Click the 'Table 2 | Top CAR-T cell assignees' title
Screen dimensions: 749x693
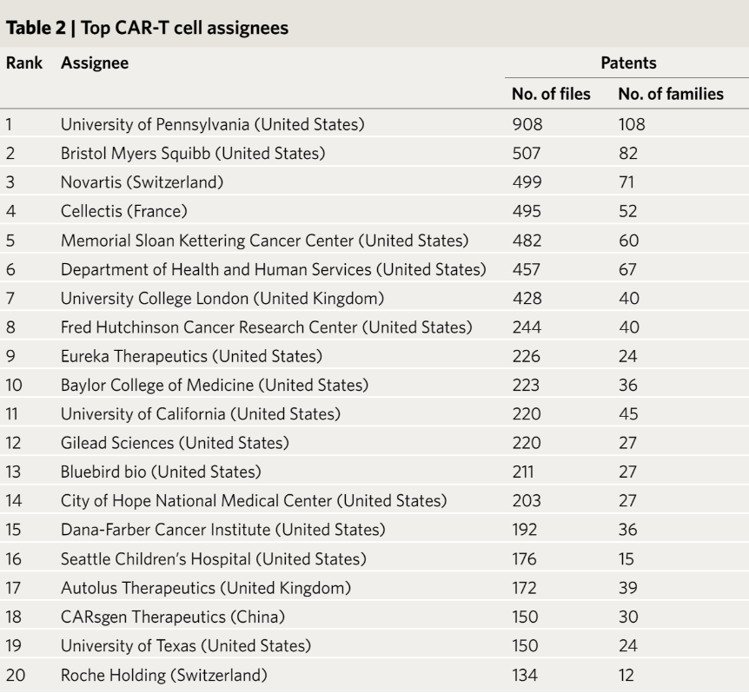coord(147,28)
